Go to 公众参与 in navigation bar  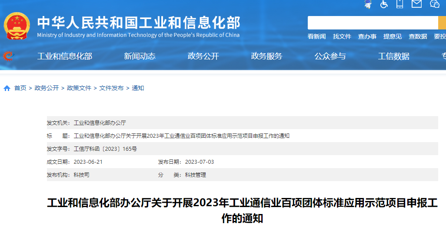click(330, 56)
